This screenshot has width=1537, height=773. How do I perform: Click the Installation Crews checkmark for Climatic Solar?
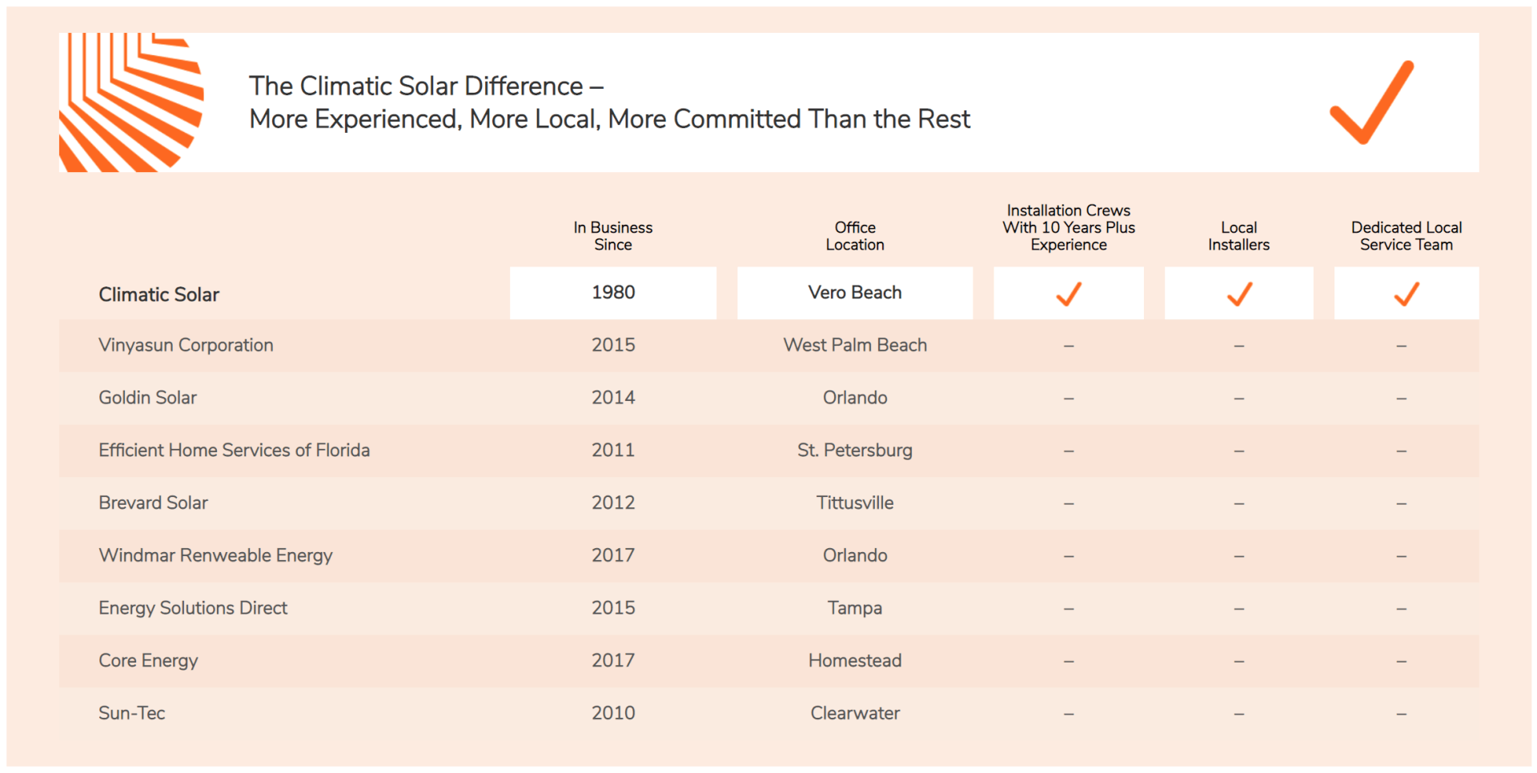point(1069,294)
